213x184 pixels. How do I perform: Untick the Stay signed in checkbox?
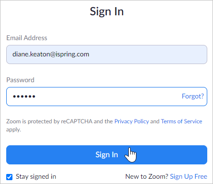click(x=10, y=177)
